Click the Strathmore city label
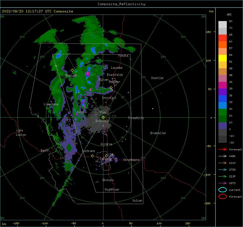The width and height of the screenshot is (243, 227). [x=131, y=160]
